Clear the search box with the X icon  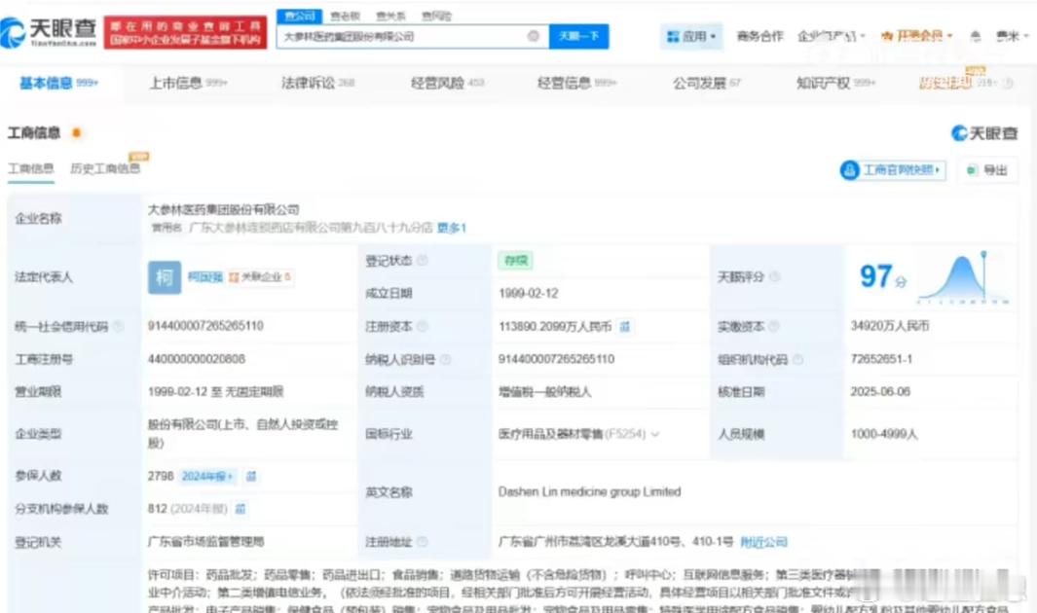(x=534, y=36)
